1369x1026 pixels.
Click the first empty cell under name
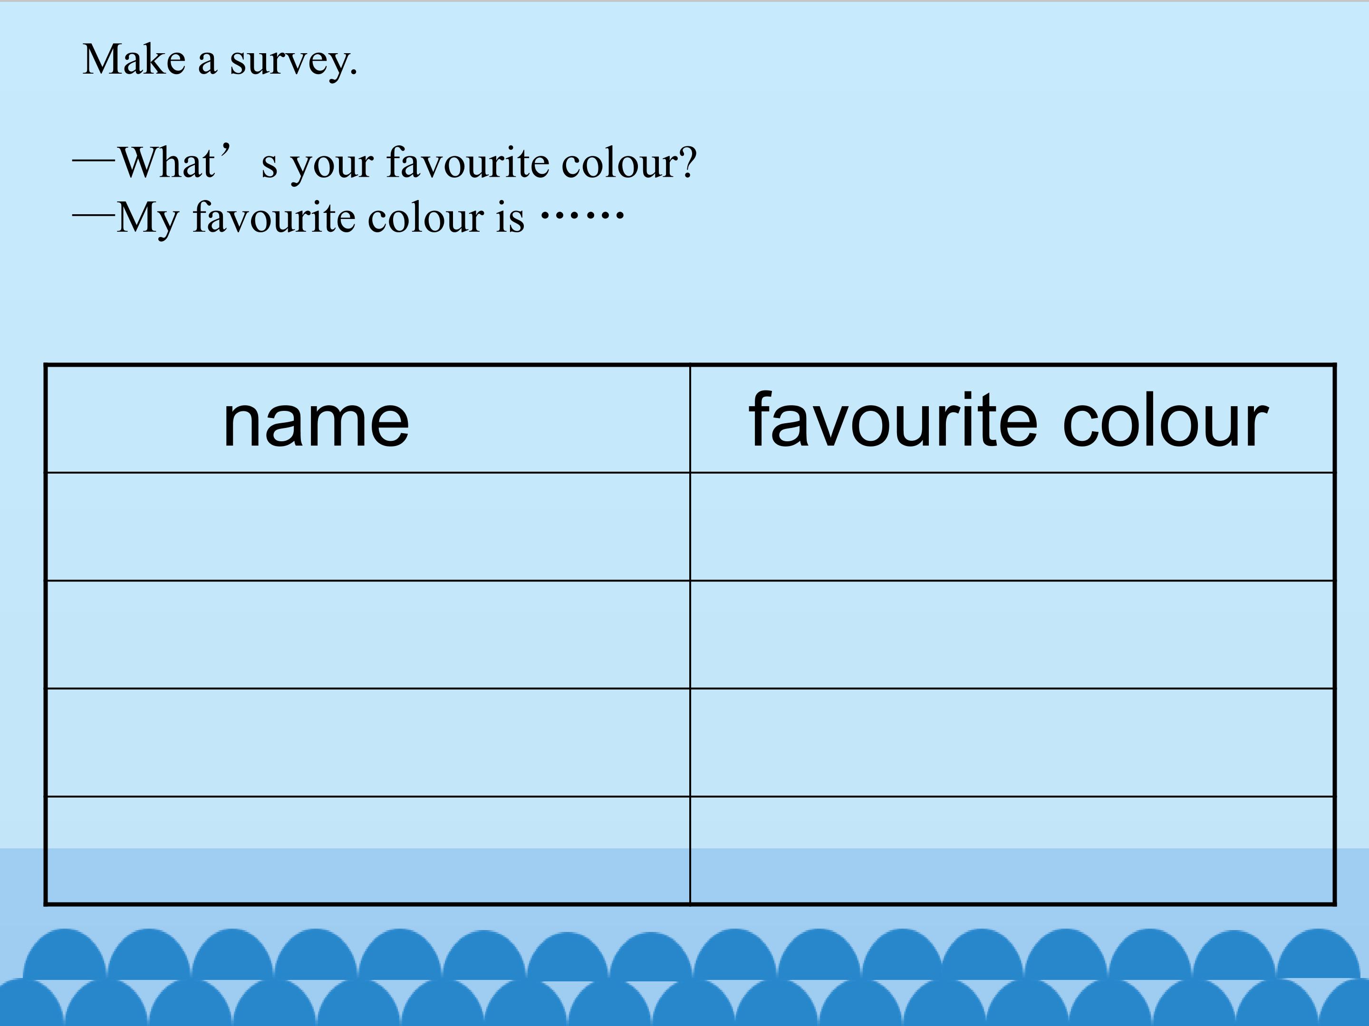tap(367, 527)
